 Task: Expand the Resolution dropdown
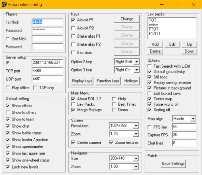click(x=135, y=126)
